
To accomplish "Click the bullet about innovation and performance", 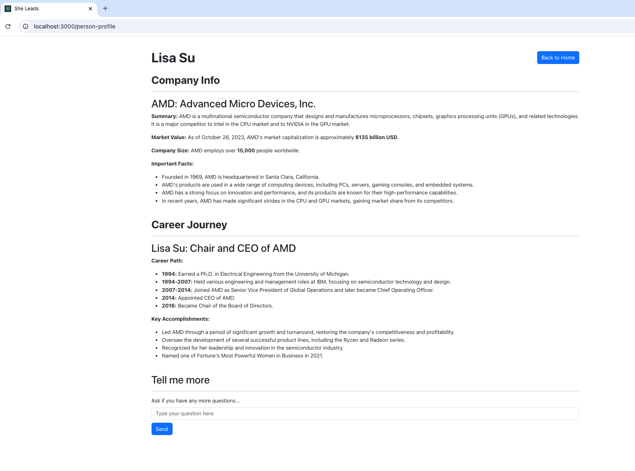I will tap(310, 193).
